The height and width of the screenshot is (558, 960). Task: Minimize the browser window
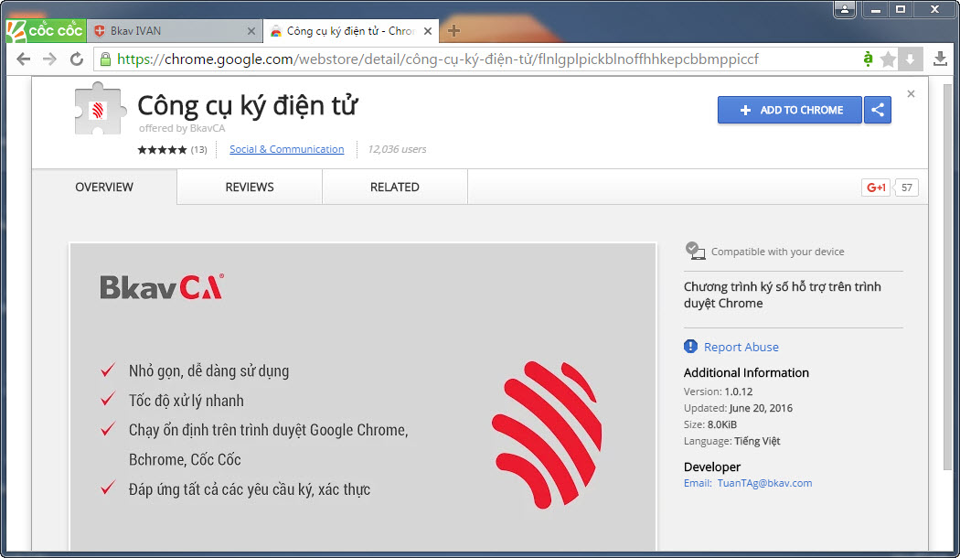[876, 9]
